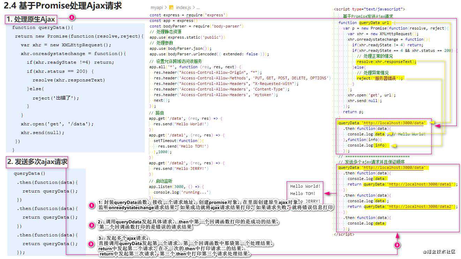The height and width of the screenshot is (259, 461).
Task: Click the opening script type tag line
Action: coord(369,9)
